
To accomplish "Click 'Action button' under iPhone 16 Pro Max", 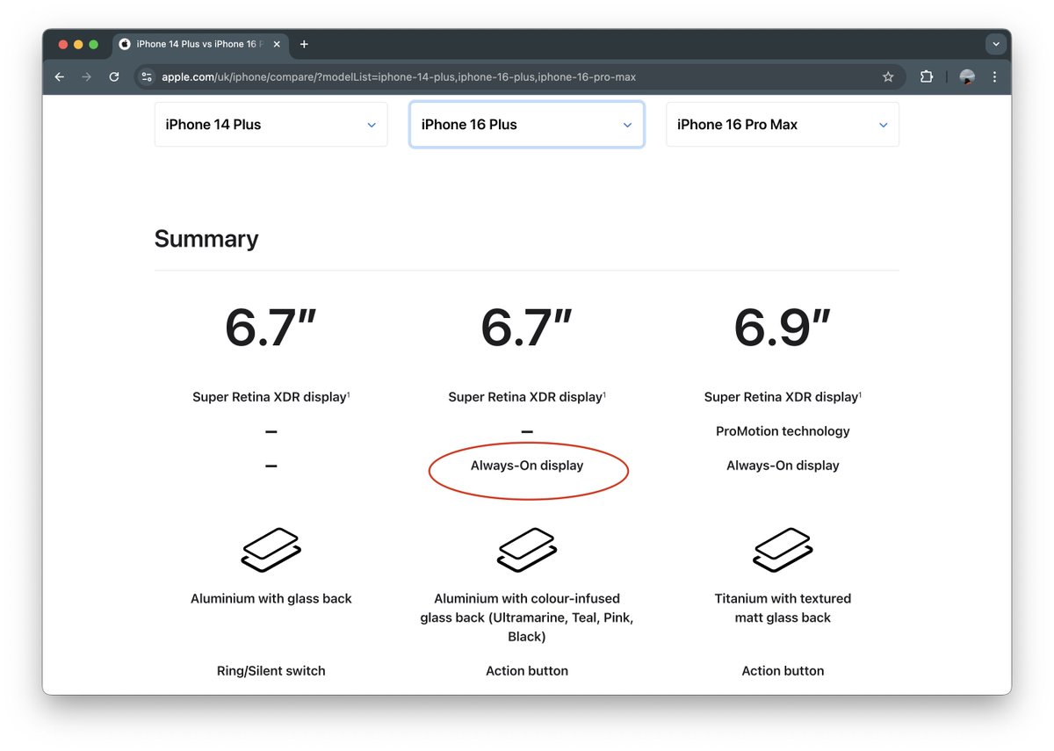I will [783, 671].
